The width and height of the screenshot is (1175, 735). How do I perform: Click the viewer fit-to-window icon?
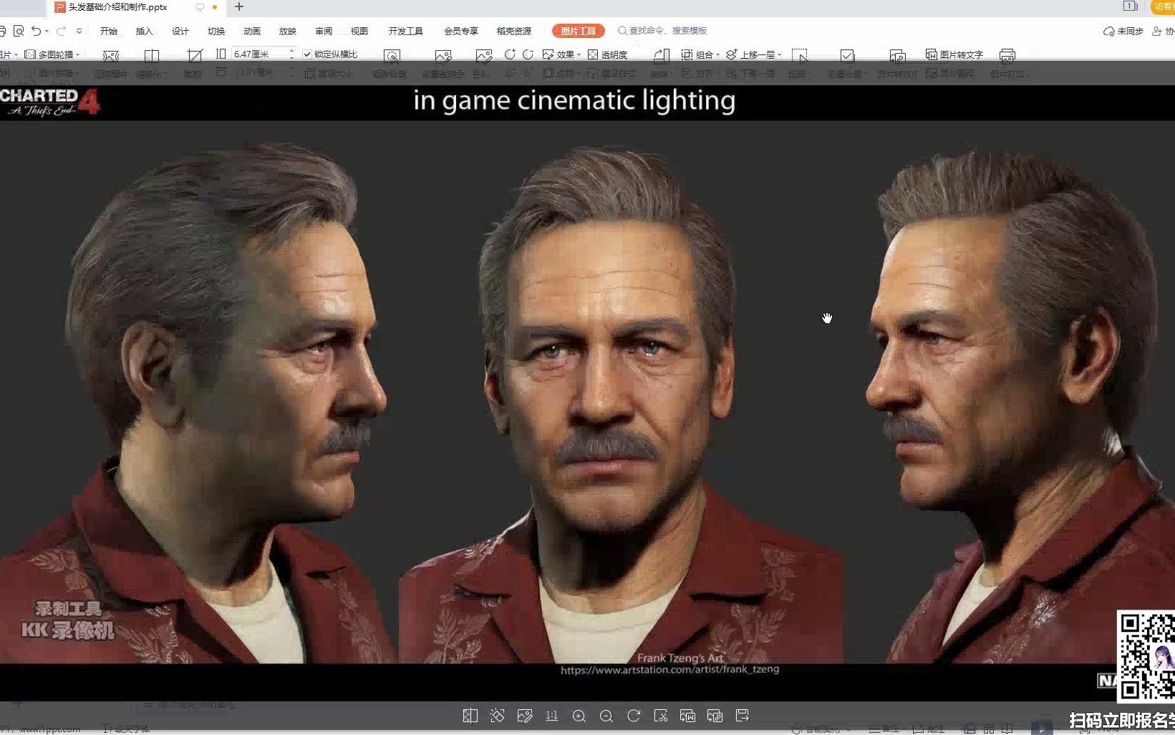[x=470, y=716]
